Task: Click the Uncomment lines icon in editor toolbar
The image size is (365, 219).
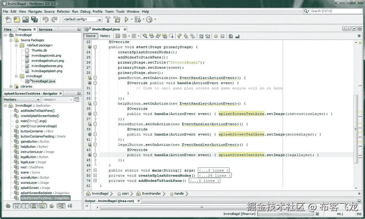Action: click(237, 36)
